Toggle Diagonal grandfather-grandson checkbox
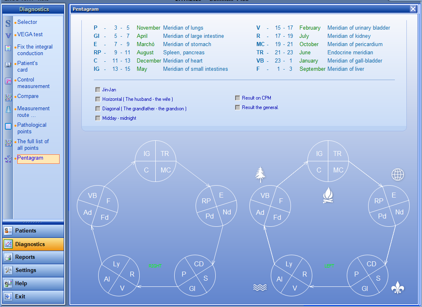Screen dimensions: 422x307 98,109
